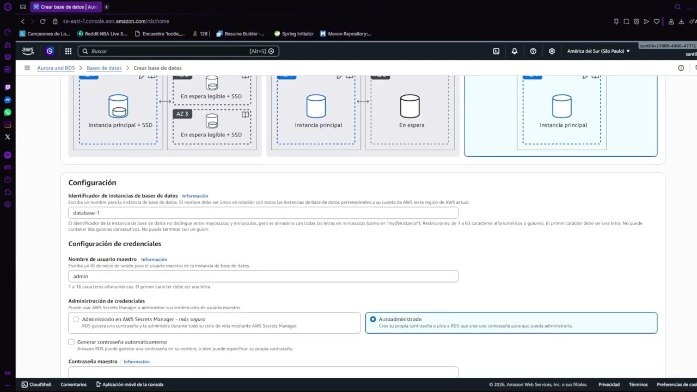
Task: Open WhatsApp in the Opera sidebar
Action: click(x=8, y=112)
